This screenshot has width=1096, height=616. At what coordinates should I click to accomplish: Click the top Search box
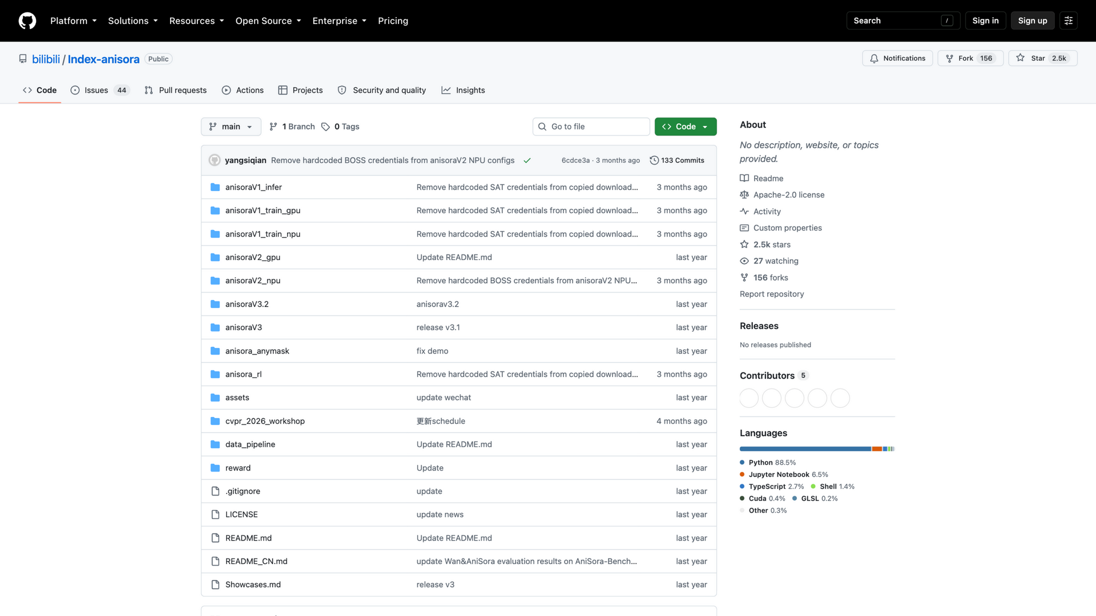point(903,21)
